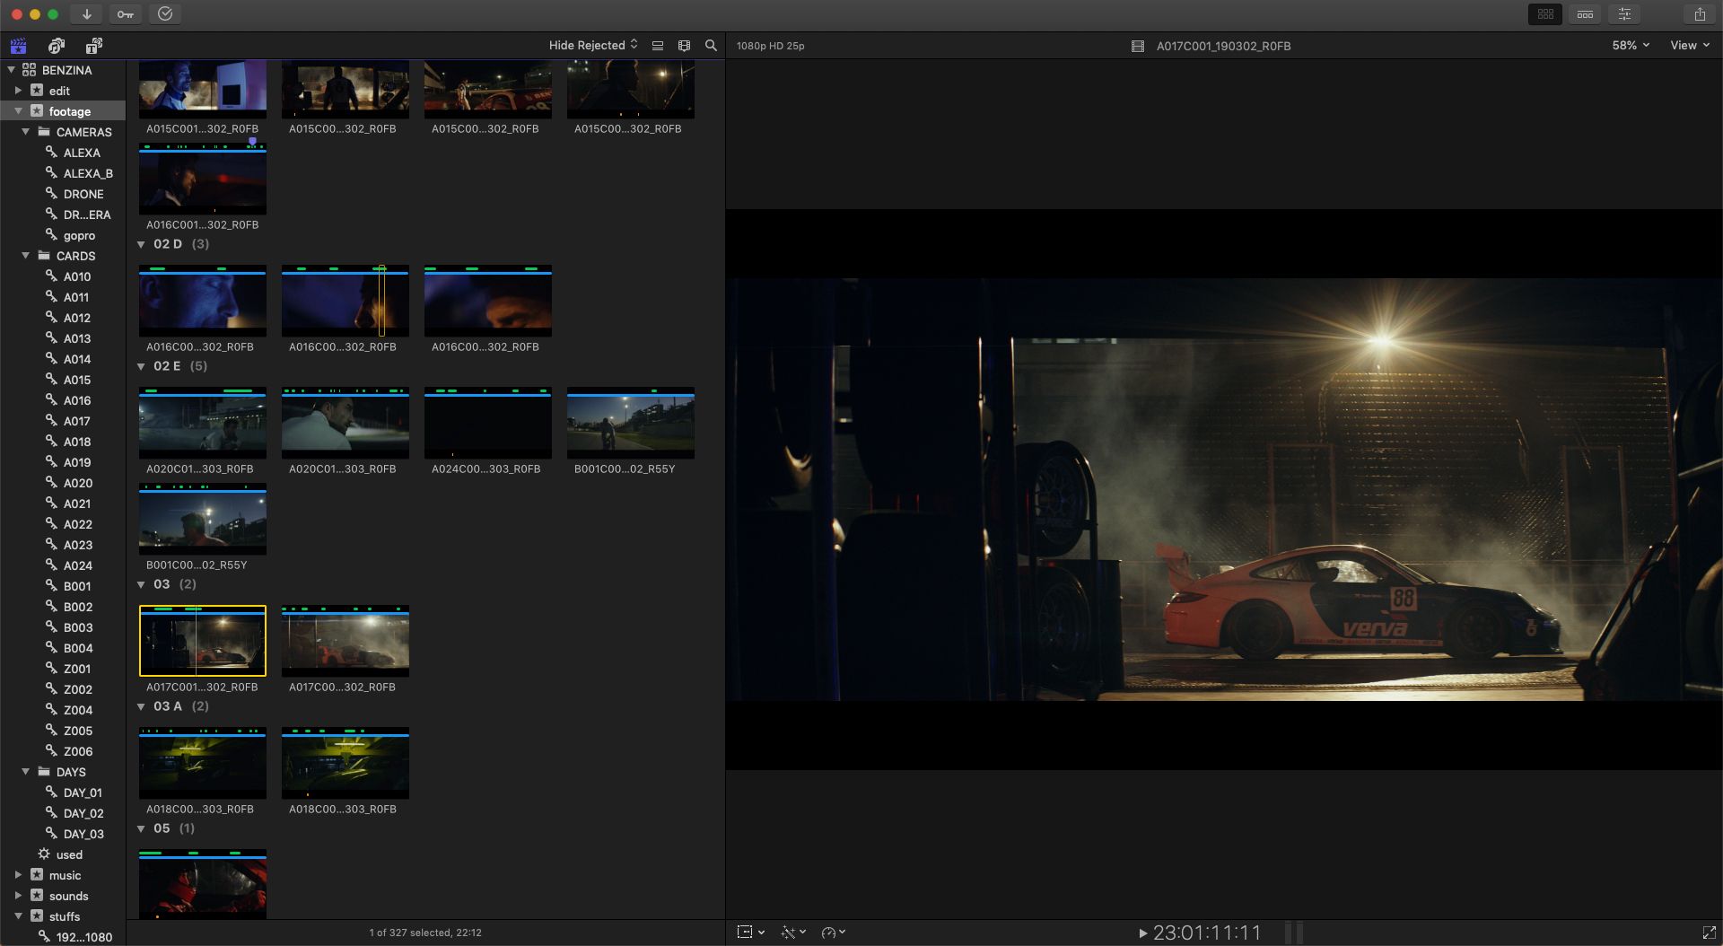Collapse the 03 A clip group
This screenshot has height=946, width=1723.
click(x=141, y=706)
